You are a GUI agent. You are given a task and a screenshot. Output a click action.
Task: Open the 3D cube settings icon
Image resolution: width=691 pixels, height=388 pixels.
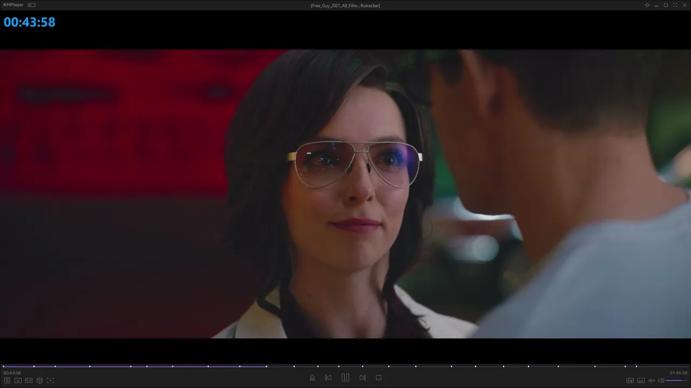(39, 380)
